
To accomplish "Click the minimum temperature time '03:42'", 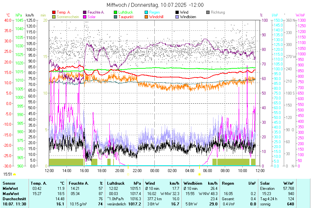I will point(37,189).
